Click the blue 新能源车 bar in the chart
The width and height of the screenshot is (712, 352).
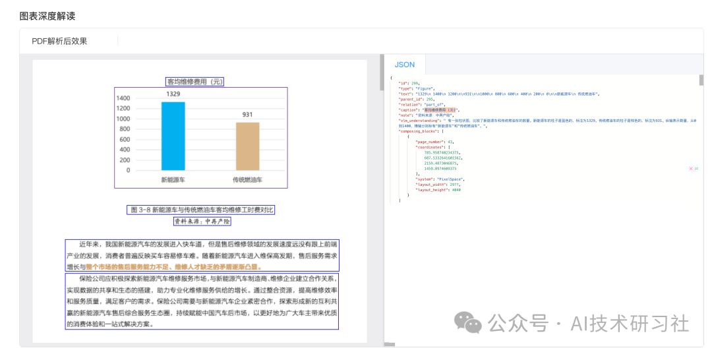(x=173, y=136)
